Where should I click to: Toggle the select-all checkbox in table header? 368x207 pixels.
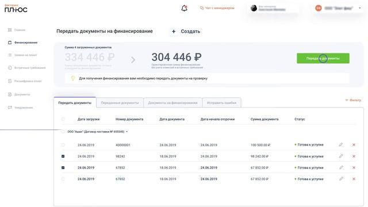[x=63, y=119]
